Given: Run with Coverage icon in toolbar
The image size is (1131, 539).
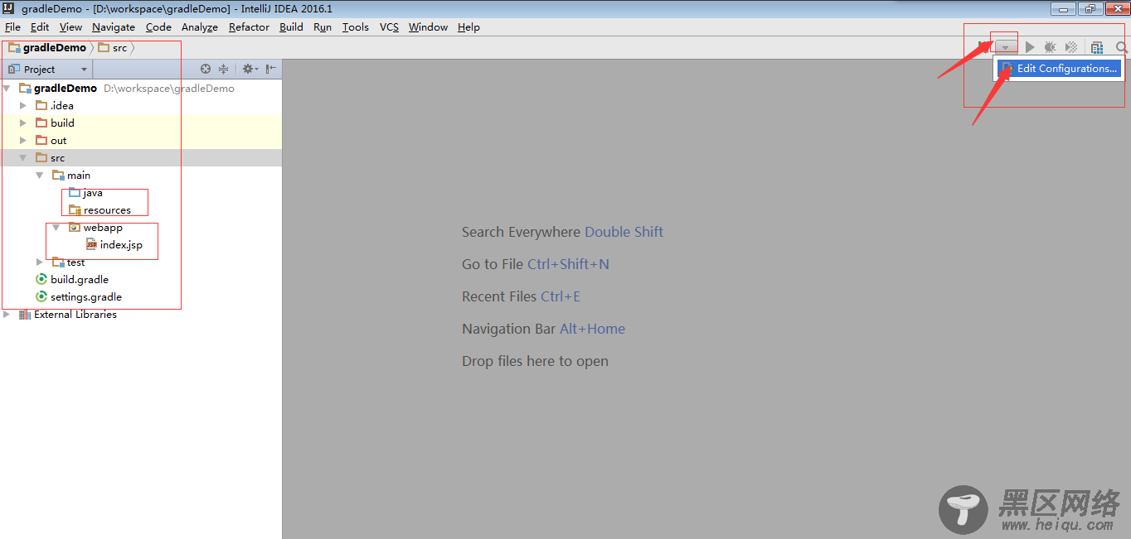Looking at the screenshot, I should (1071, 47).
